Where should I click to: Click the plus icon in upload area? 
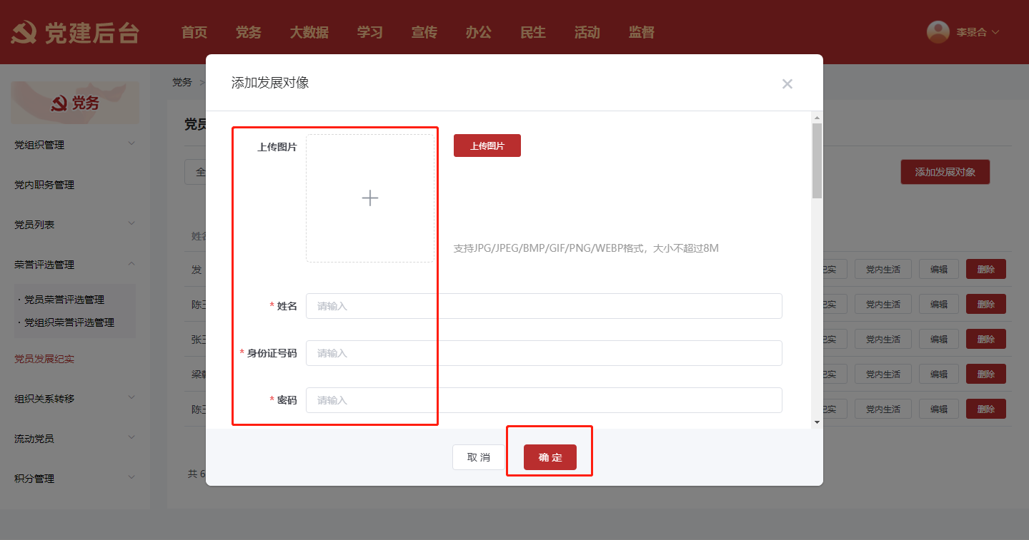click(370, 198)
